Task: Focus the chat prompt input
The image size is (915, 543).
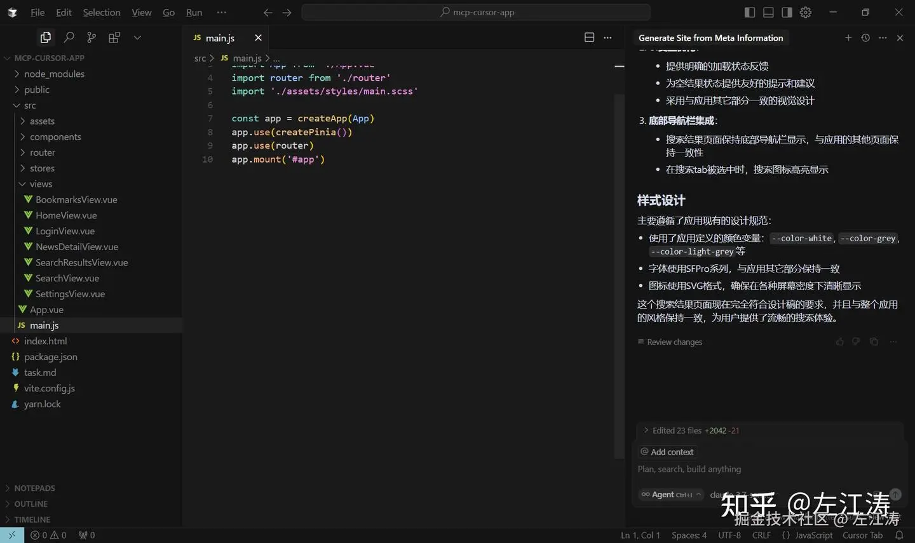Action: pos(769,469)
